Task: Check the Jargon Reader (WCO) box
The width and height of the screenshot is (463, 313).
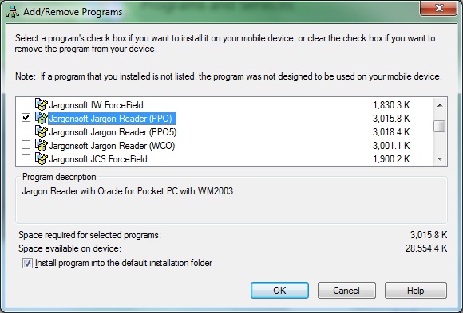Action: (26, 144)
